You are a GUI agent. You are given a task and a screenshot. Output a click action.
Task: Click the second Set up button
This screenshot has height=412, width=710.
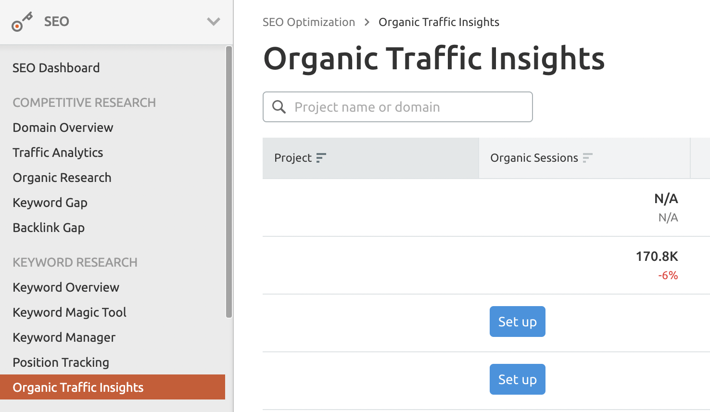[x=517, y=379]
